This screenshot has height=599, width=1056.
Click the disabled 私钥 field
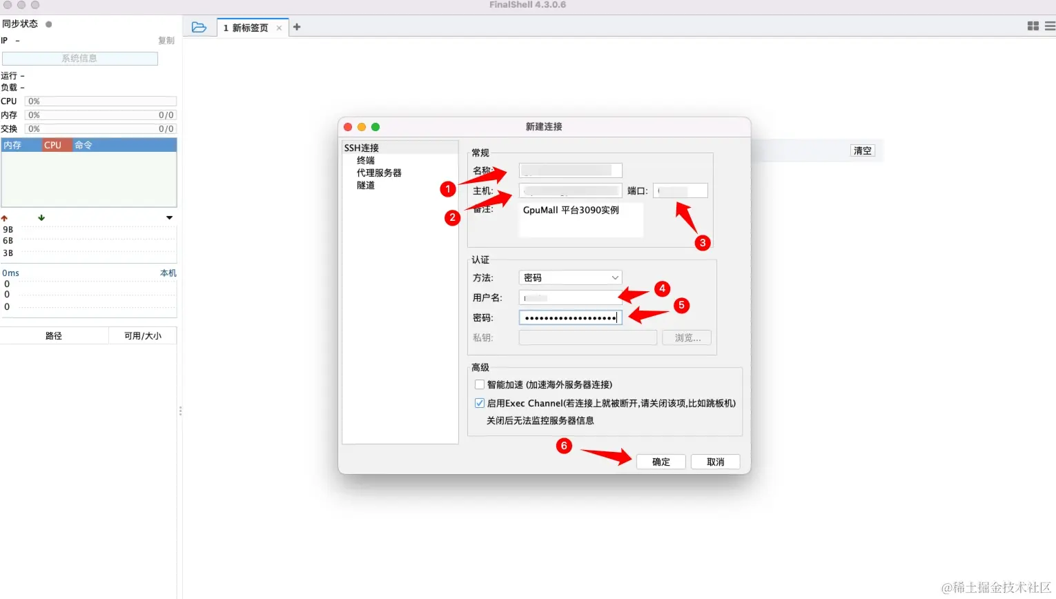pos(588,337)
